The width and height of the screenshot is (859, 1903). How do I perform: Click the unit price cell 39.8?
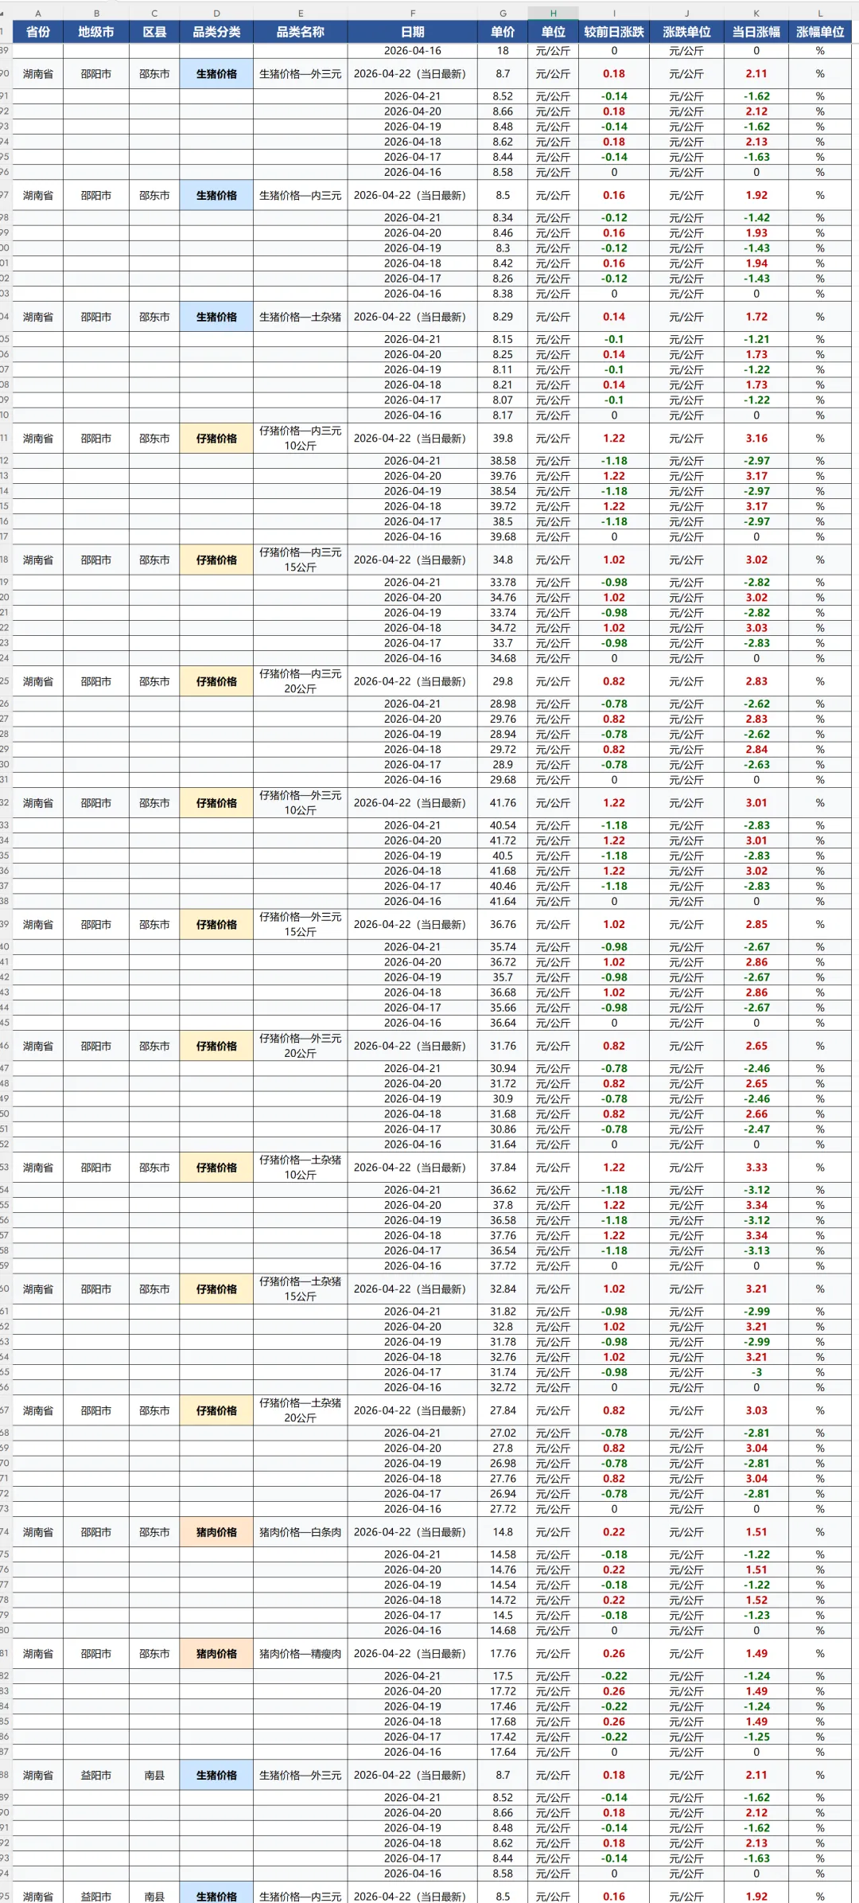pyautogui.click(x=503, y=439)
